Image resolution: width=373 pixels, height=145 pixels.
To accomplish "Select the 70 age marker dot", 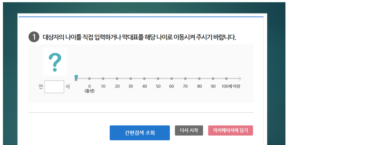I will [x=185, y=79].
